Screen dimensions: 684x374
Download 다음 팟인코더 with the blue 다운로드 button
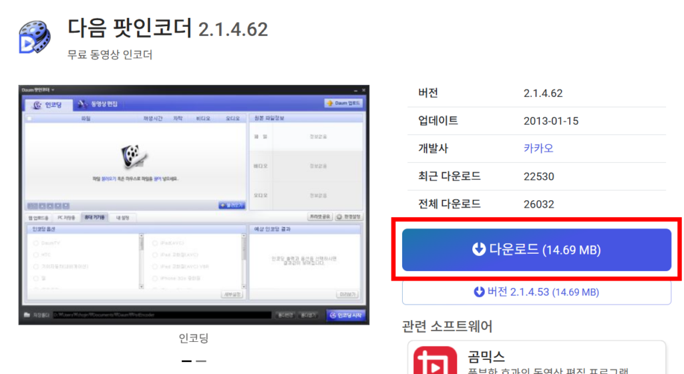(536, 250)
